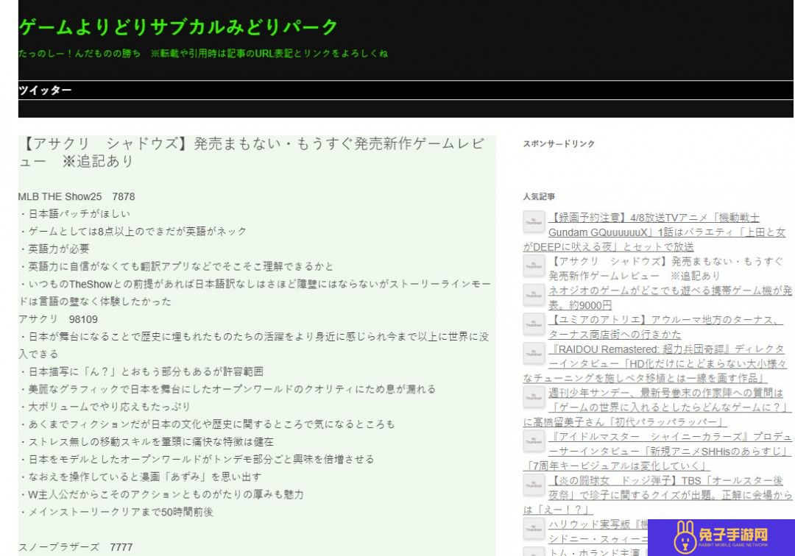Click the text アサクリ 98109

pos(58,319)
